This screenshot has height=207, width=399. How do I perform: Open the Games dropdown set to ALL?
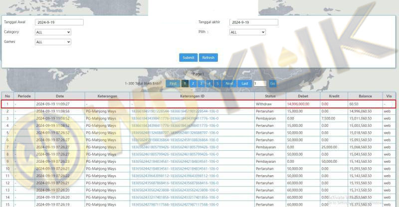point(53,42)
